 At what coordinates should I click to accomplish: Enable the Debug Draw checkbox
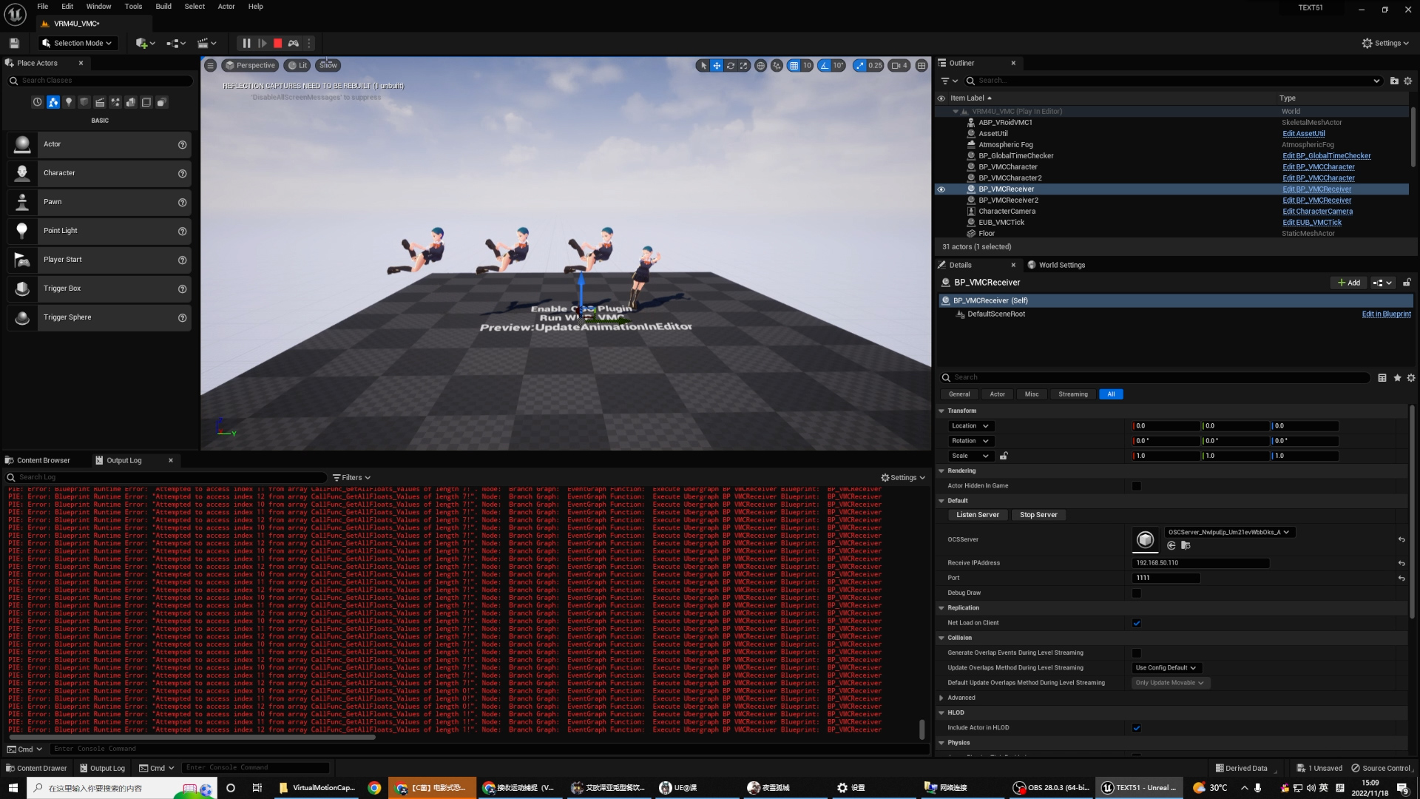[x=1137, y=593]
